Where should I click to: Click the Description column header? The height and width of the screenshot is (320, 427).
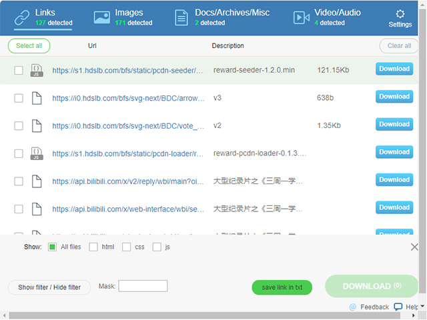228,46
